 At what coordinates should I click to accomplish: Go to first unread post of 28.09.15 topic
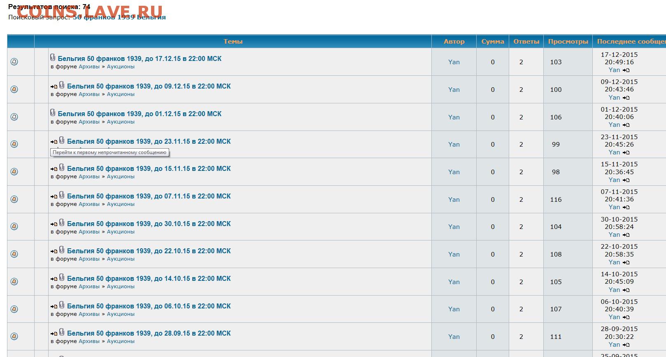point(54,334)
